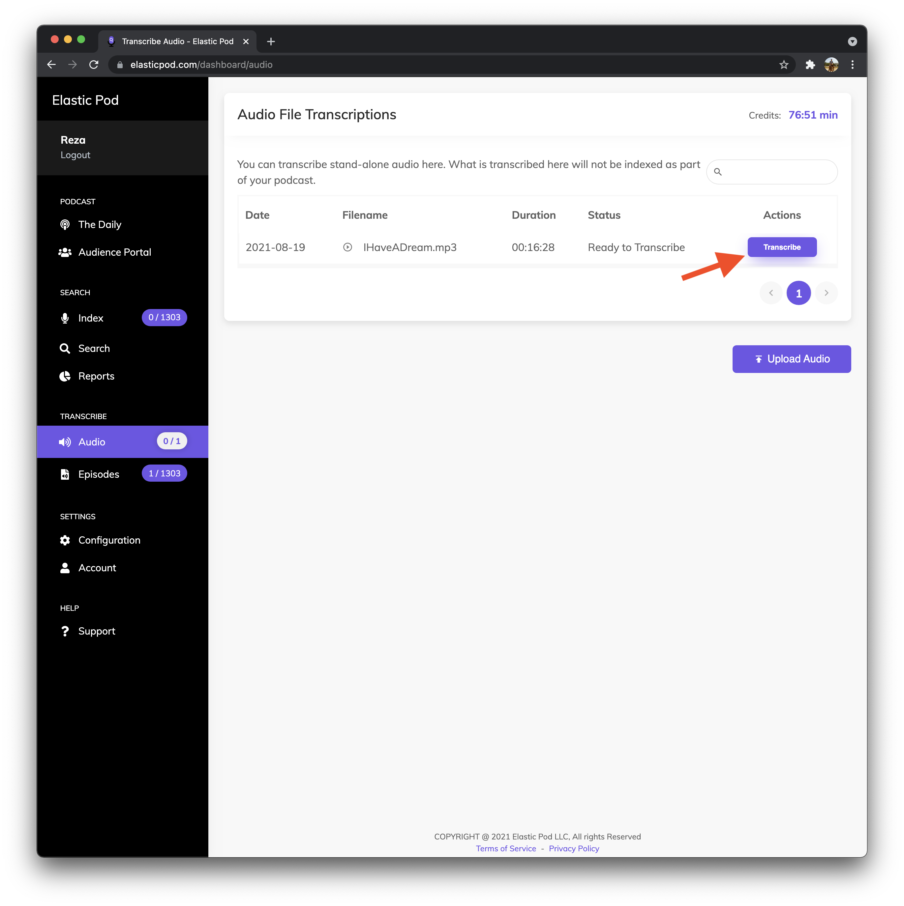Click the gear icon beside Configuration

(x=65, y=540)
